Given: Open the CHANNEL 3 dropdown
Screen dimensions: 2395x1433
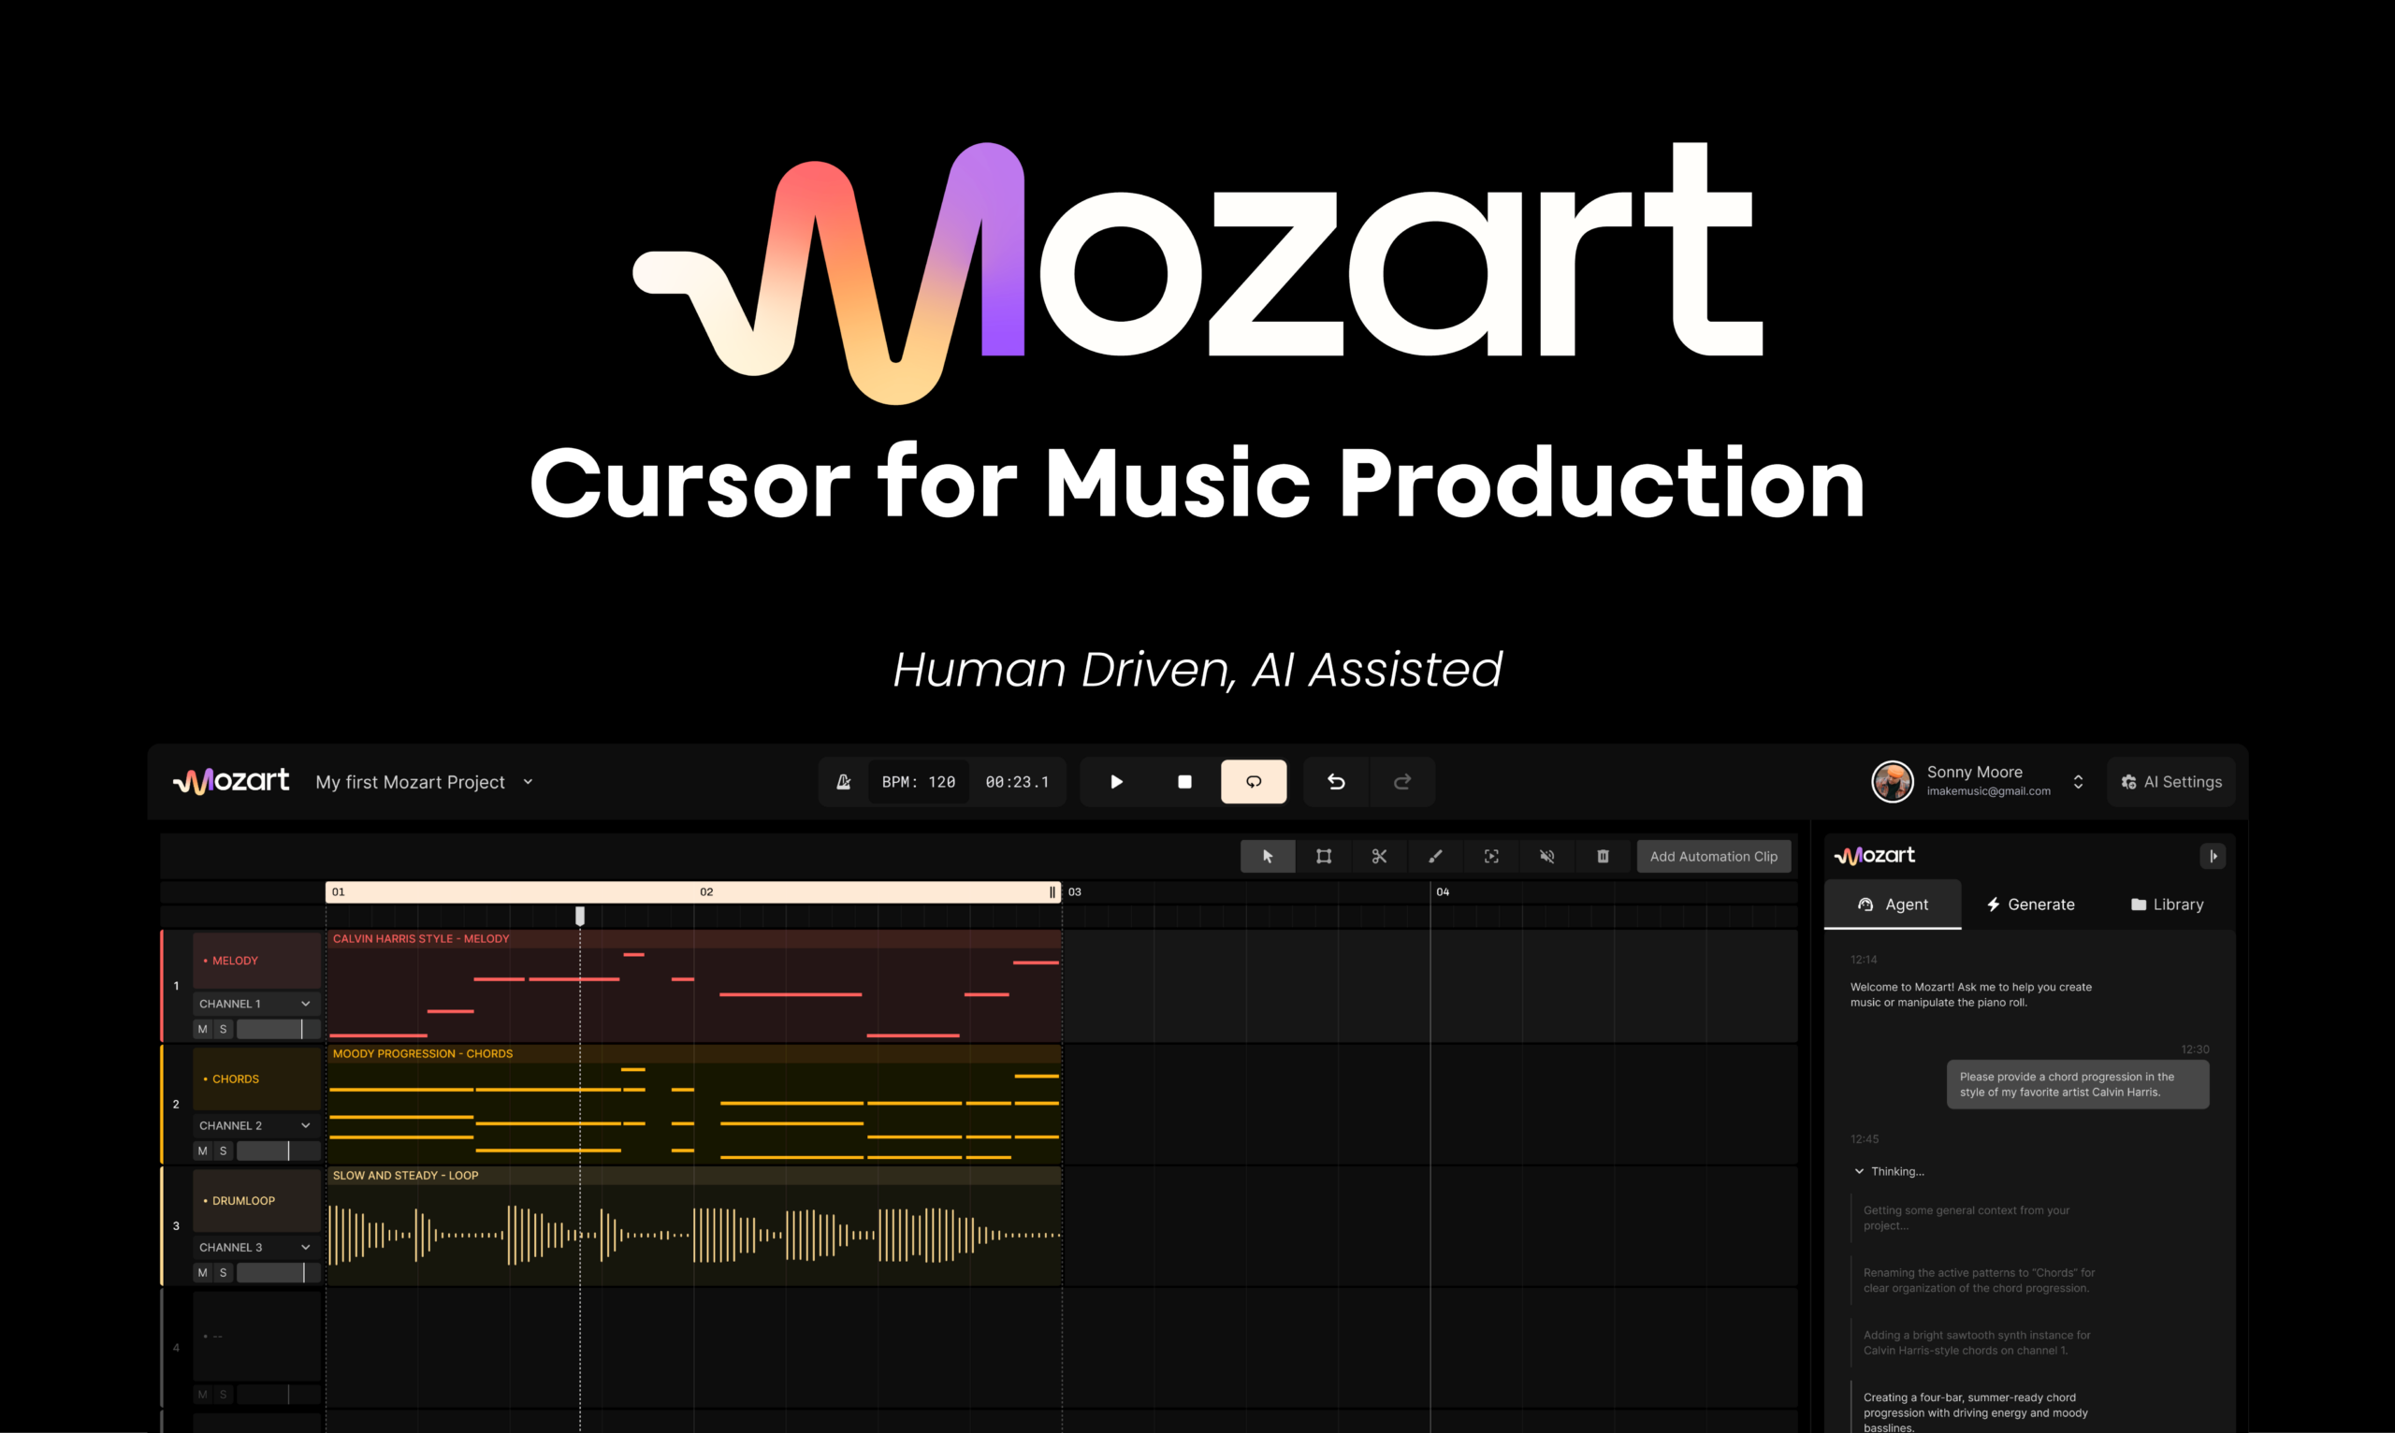Looking at the screenshot, I should pyautogui.click(x=256, y=1248).
